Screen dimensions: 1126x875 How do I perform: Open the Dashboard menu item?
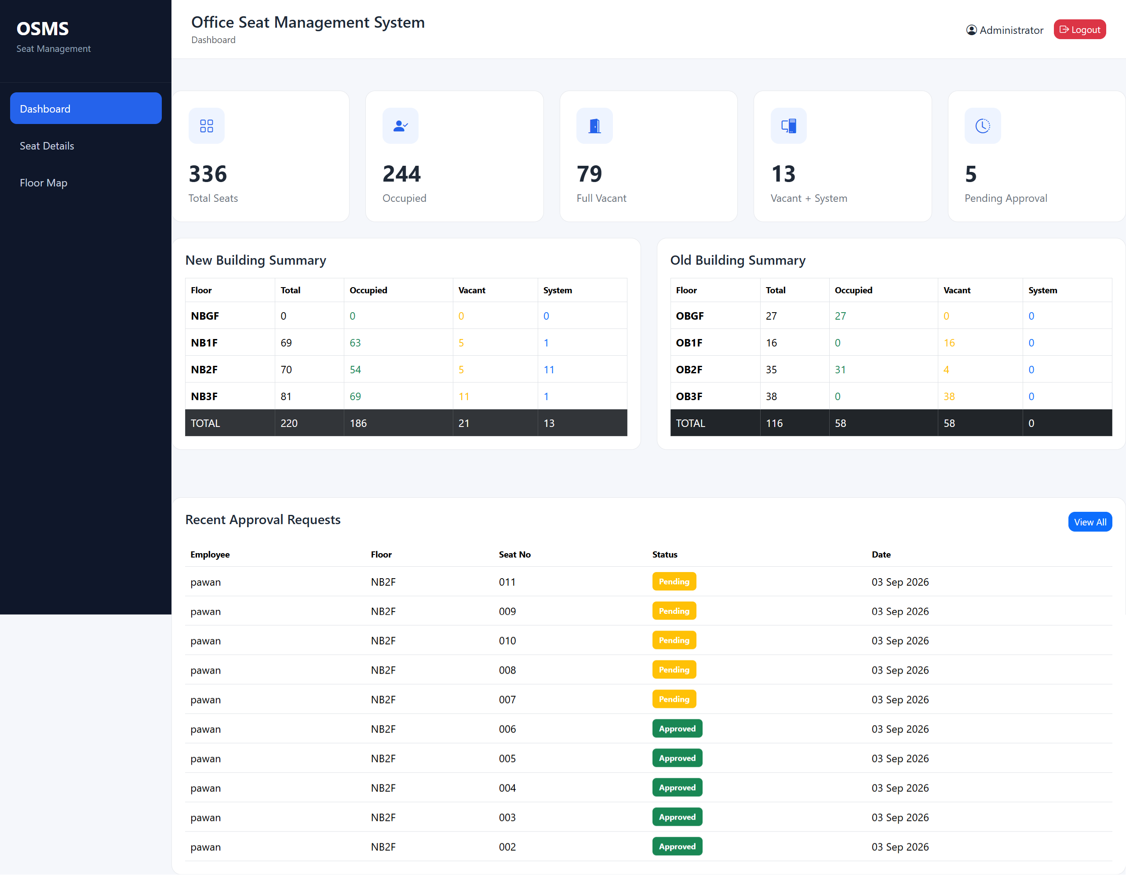coord(86,108)
